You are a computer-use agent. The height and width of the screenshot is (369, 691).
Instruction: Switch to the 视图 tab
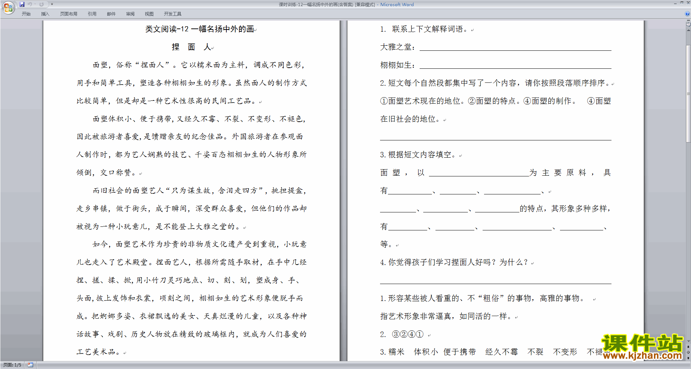[x=149, y=14]
